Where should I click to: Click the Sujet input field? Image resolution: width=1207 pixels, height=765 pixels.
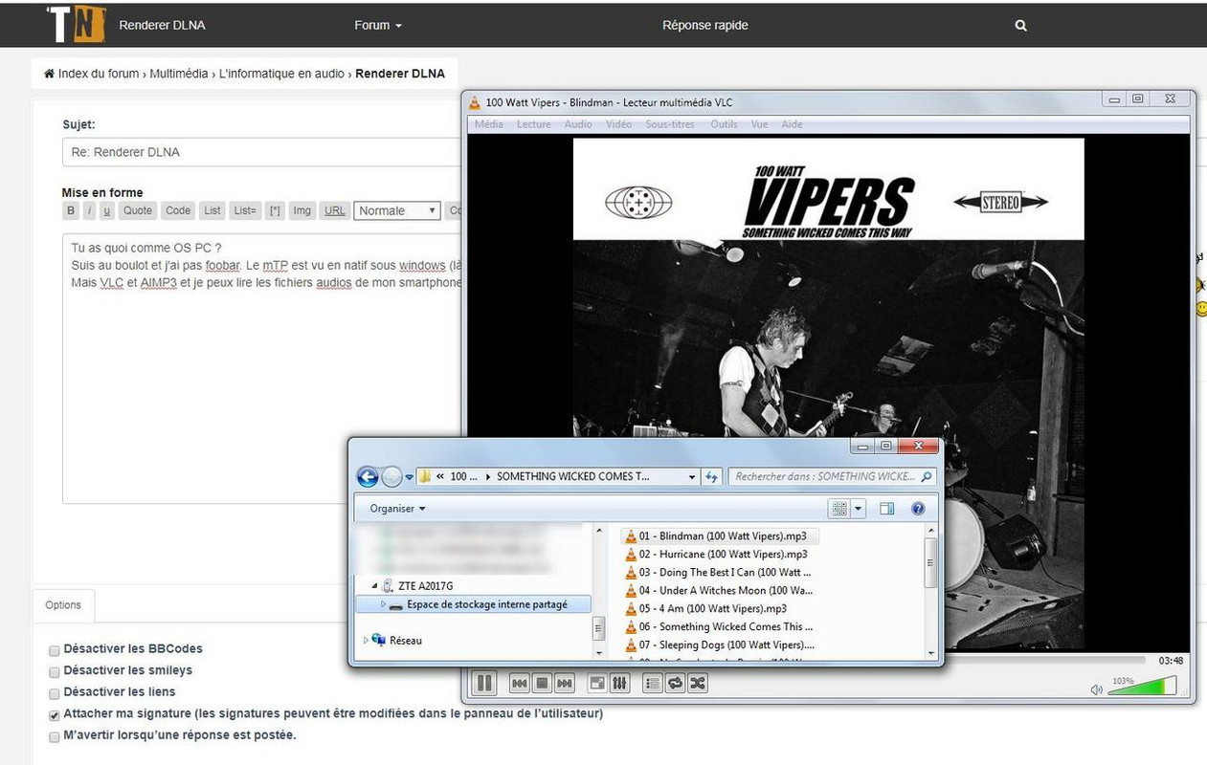[262, 152]
